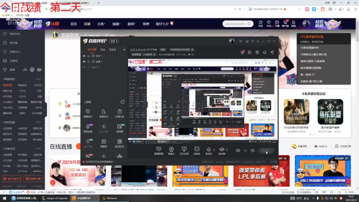Image resolution: width=359 pixels, height=202 pixels.
Task: Click the start live button at bottom right
Action: pos(266,150)
